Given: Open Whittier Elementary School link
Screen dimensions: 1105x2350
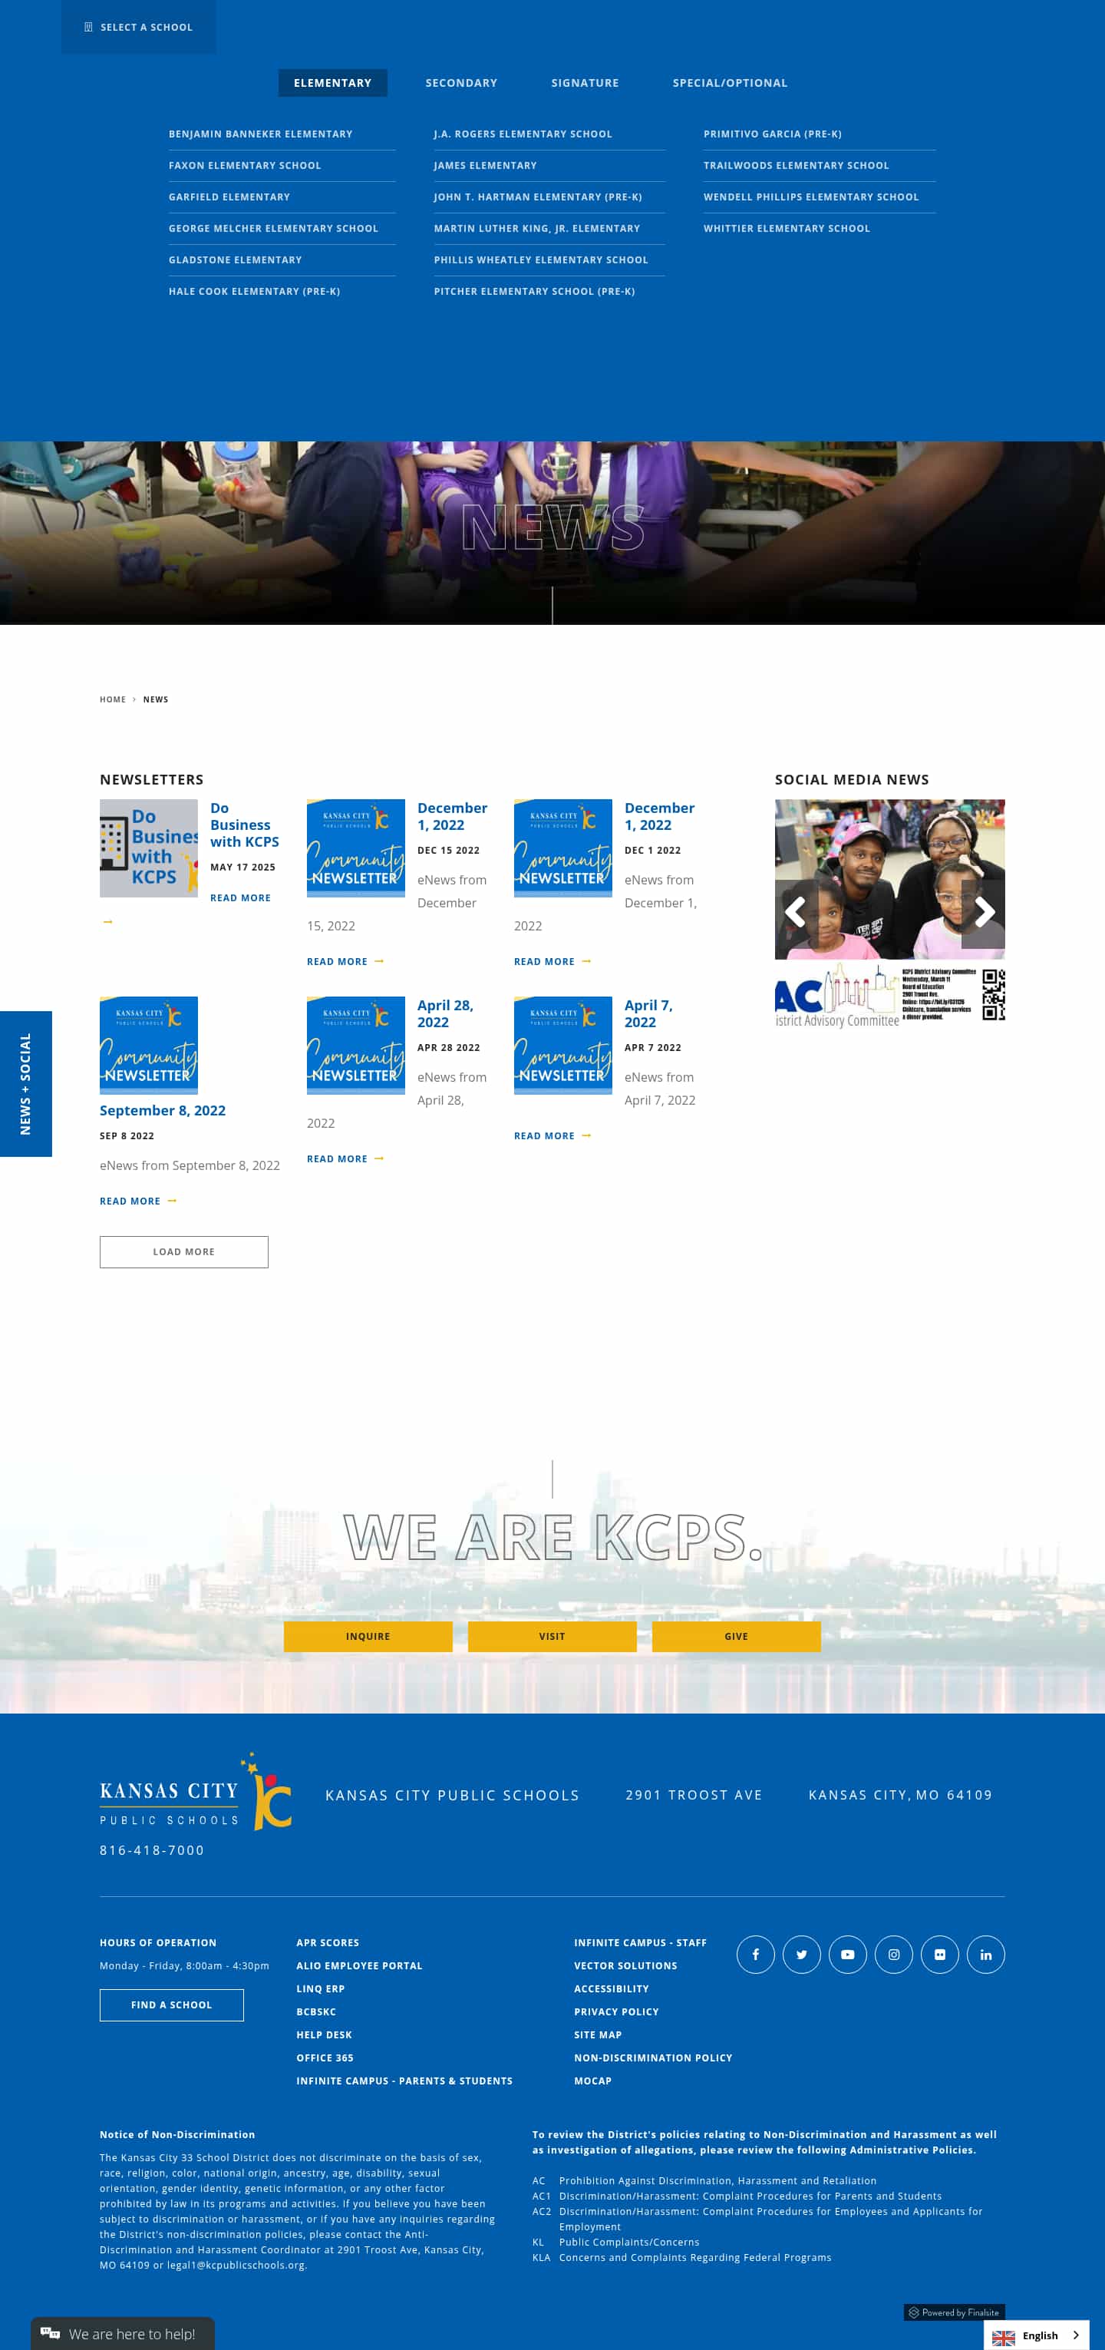Looking at the screenshot, I should 786,228.
